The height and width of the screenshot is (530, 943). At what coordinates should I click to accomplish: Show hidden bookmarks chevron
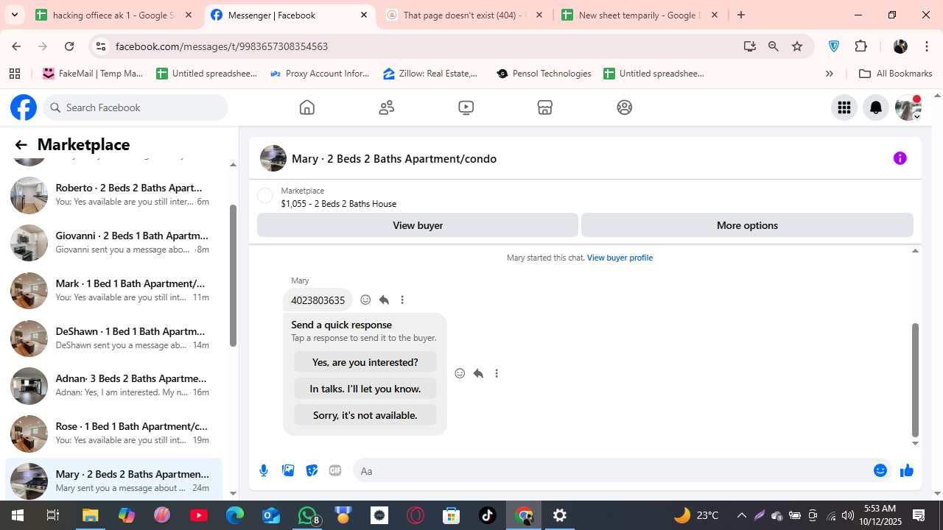(829, 74)
